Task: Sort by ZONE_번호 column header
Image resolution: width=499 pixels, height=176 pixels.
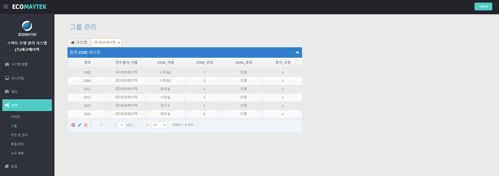Action: point(205,63)
